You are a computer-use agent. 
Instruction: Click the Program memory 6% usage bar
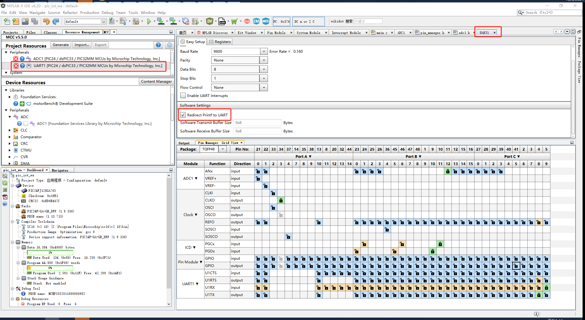(50, 268)
